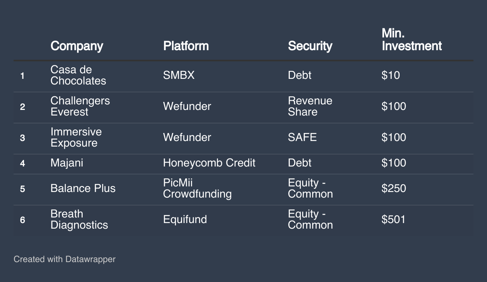Click the $501 minimum investment value
The height and width of the screenshot is (282, 487).
[x=393, y=219]
